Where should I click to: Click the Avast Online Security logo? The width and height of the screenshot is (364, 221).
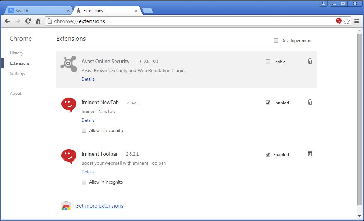pos(69,64)
